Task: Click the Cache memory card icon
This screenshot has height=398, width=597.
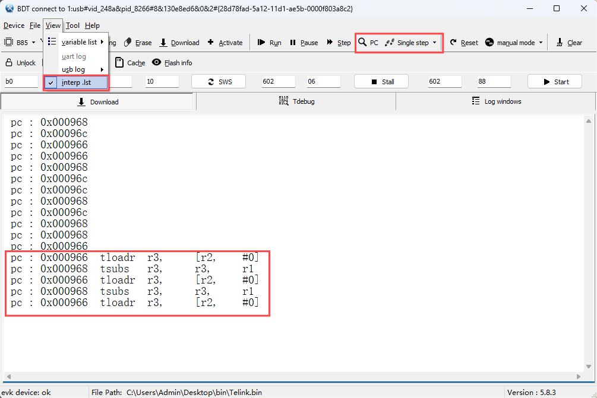Action: [x=119, y=62]
